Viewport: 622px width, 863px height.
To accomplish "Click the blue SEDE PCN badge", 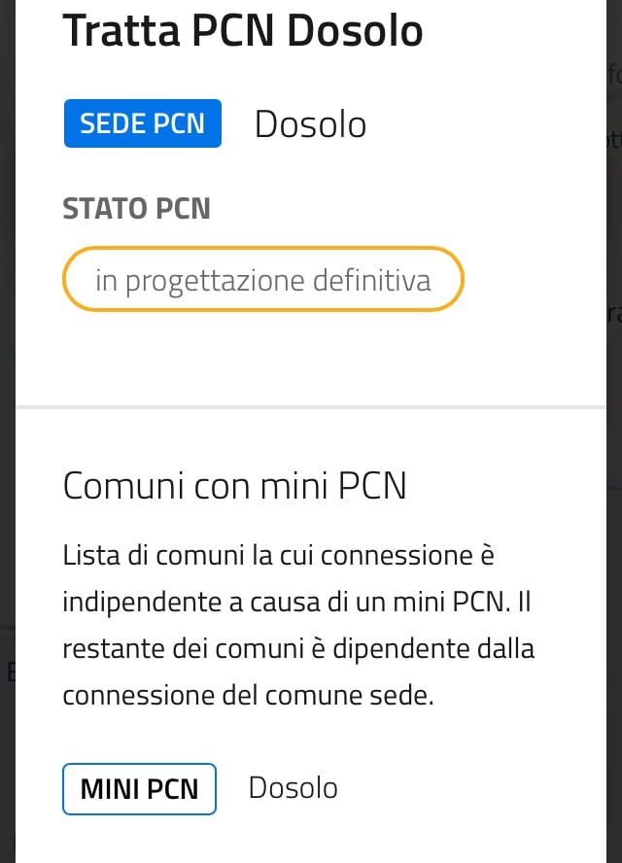I will point(143,123).
